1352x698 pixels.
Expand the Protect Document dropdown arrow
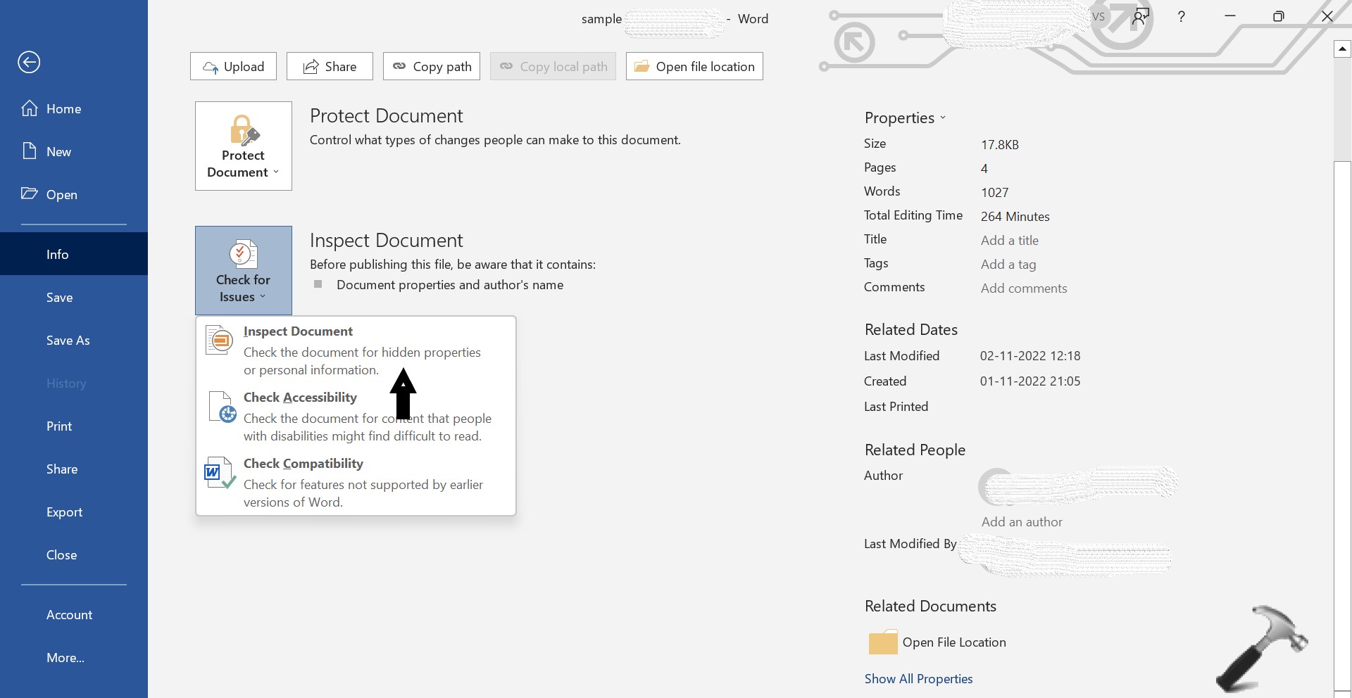pos(276,172)
